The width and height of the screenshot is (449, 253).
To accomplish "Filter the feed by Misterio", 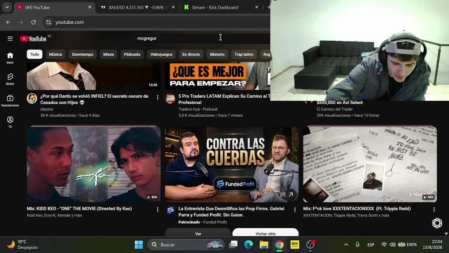I will pos(217,54).
